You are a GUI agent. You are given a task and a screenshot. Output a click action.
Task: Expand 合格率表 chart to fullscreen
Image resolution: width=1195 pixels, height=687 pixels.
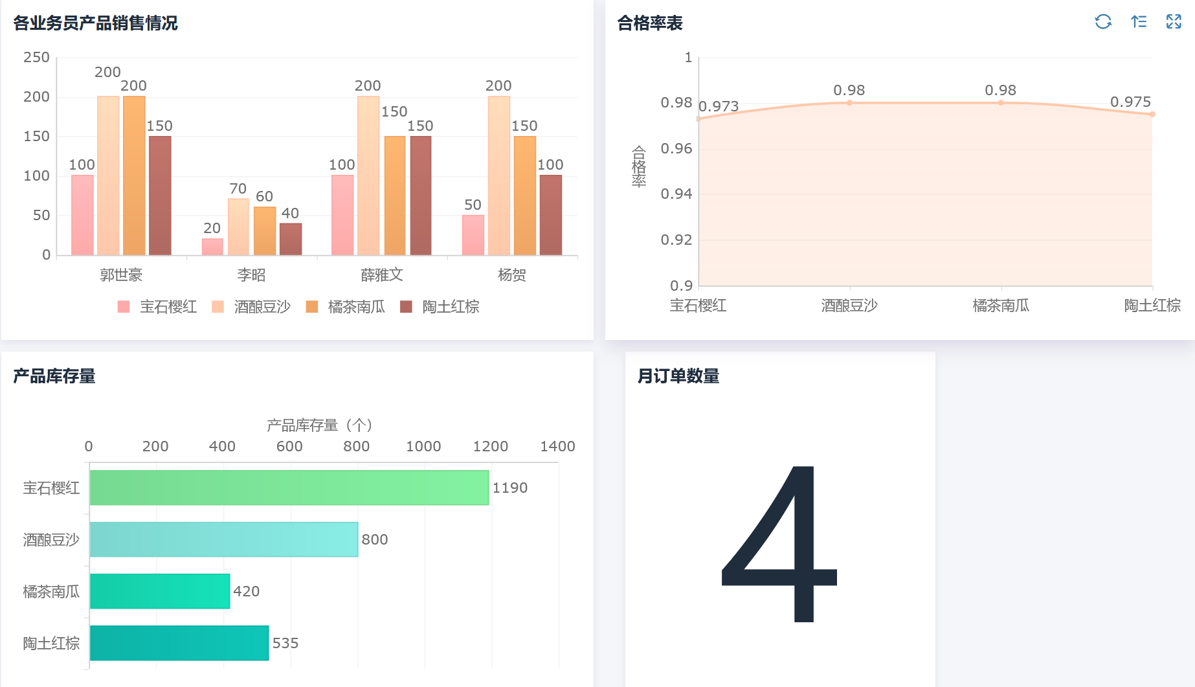1174,22
